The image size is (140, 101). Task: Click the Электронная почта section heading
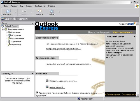tap(47, 38)
